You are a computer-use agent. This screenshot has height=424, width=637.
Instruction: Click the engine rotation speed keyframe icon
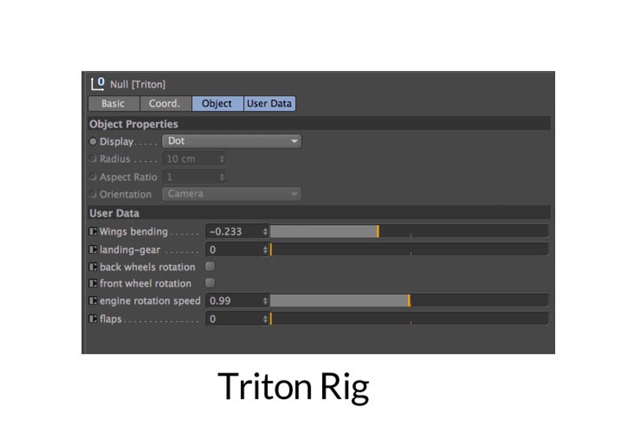pos(93,301)
